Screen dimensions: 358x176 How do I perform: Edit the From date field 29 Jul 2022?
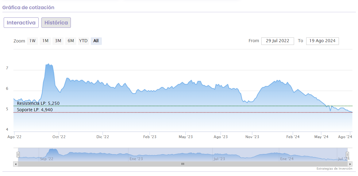point(278,41)
